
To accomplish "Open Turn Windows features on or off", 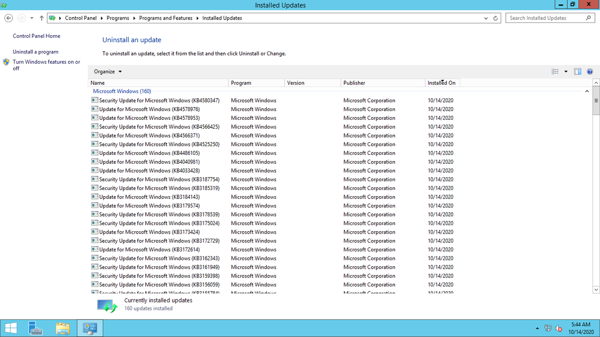I will point(46,65).
